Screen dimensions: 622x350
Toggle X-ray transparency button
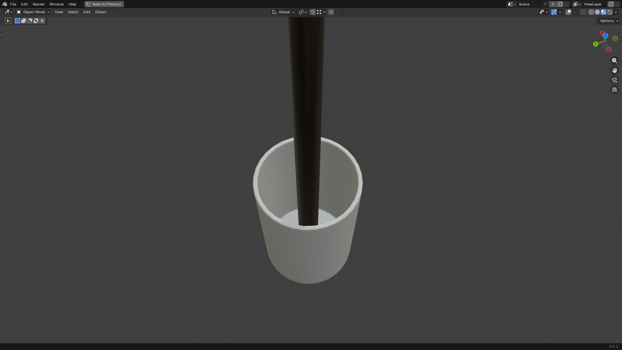click(x=583, y=12)
